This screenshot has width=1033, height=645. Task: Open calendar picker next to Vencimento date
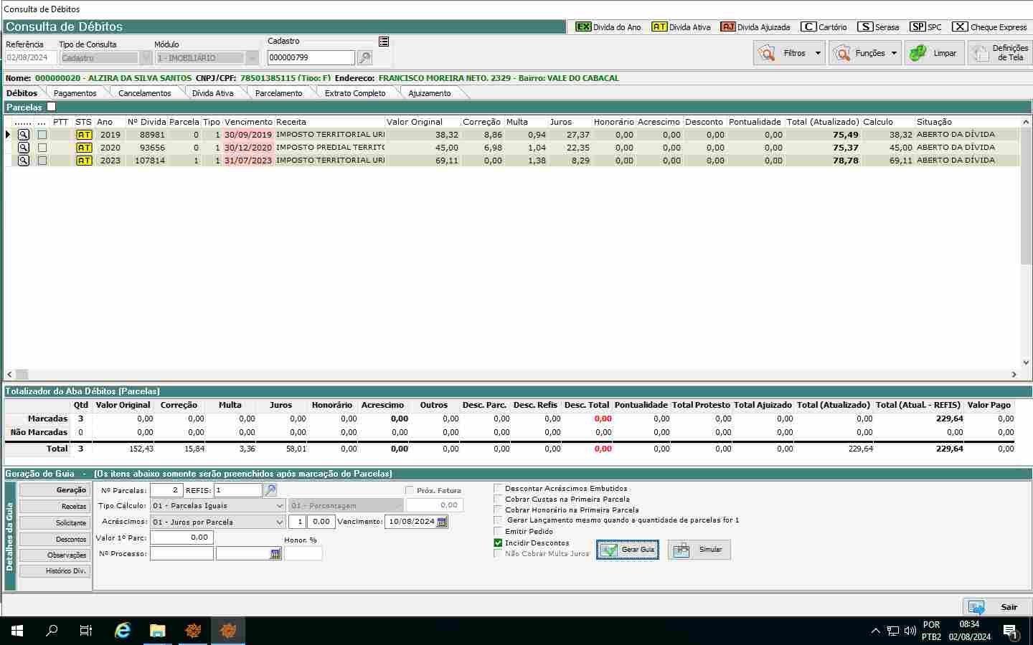pyautogui.click(x=442, y=522)
